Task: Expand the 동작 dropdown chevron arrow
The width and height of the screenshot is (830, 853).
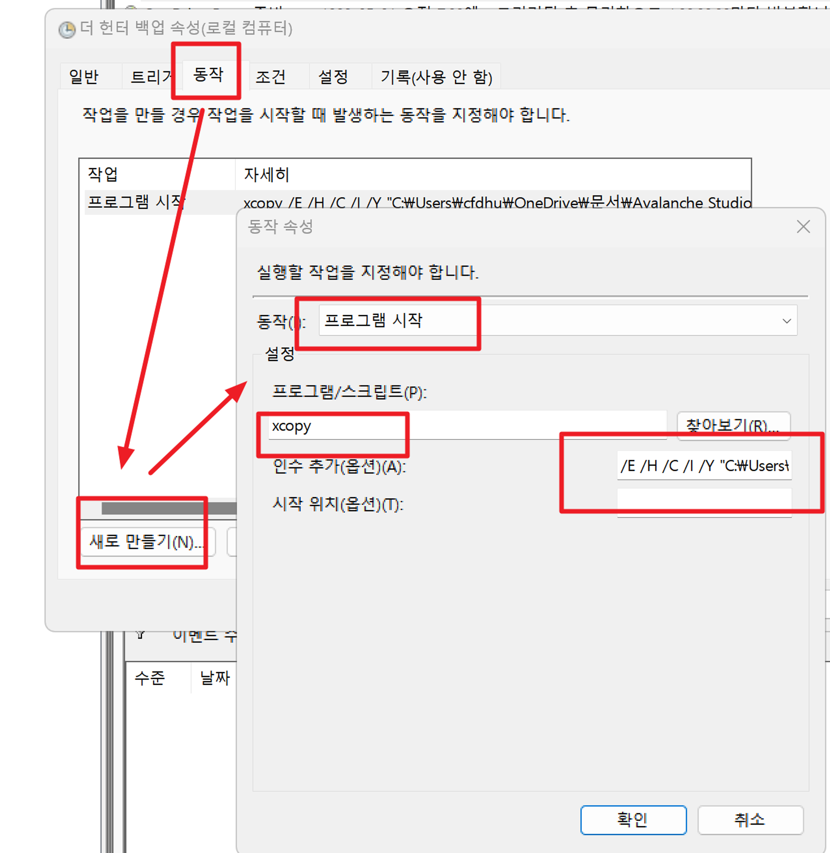Action: coord(786,321)
